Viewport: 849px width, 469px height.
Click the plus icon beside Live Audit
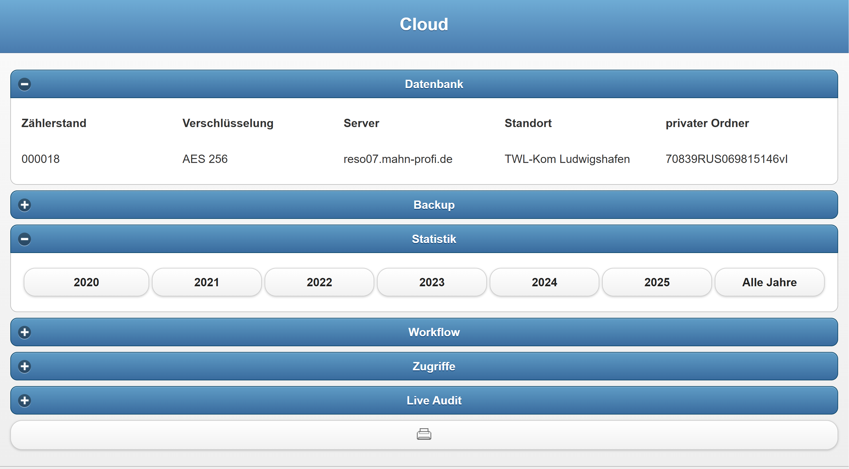pos(24,400)
